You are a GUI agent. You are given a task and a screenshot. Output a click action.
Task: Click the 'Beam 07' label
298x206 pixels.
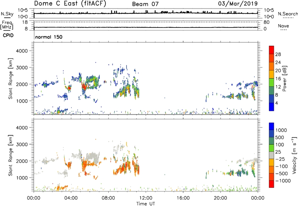[145, 4]
